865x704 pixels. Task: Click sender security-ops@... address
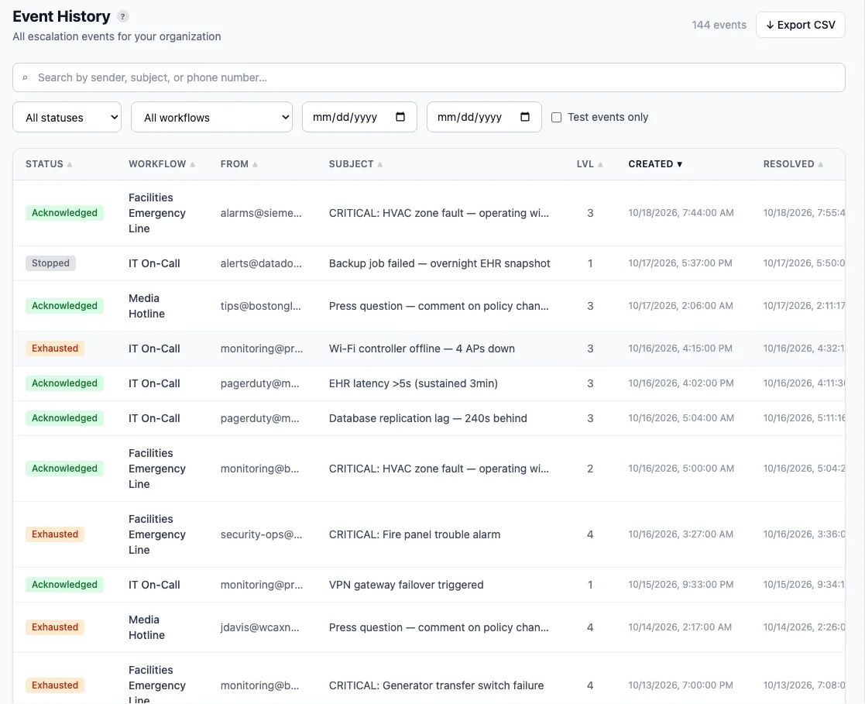tap(262, 534)
